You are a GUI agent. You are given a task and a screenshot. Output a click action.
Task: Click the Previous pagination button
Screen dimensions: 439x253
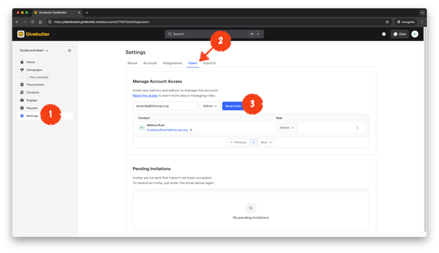pyautogui.click(x=238, y=142)
